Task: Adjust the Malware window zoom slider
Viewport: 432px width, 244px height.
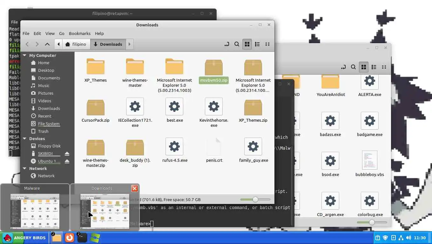Action: pos(372,222)
